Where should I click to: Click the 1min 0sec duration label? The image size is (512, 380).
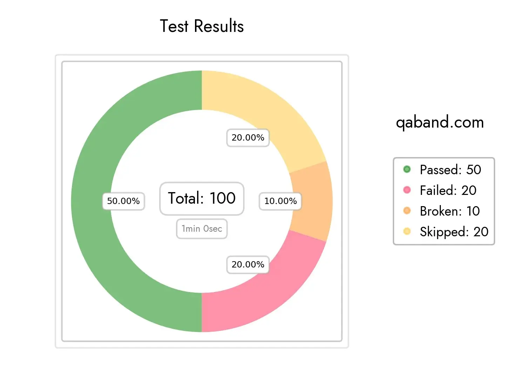[x=202, y=229]
